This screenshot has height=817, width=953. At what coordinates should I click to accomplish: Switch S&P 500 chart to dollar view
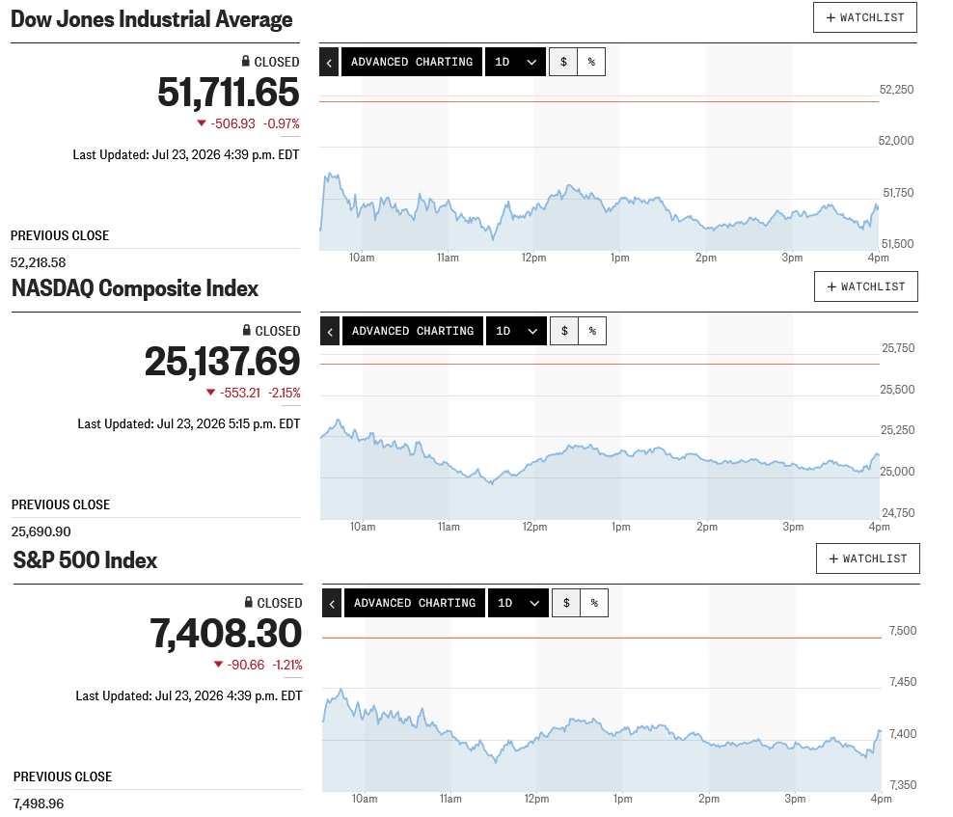point(566,603)
